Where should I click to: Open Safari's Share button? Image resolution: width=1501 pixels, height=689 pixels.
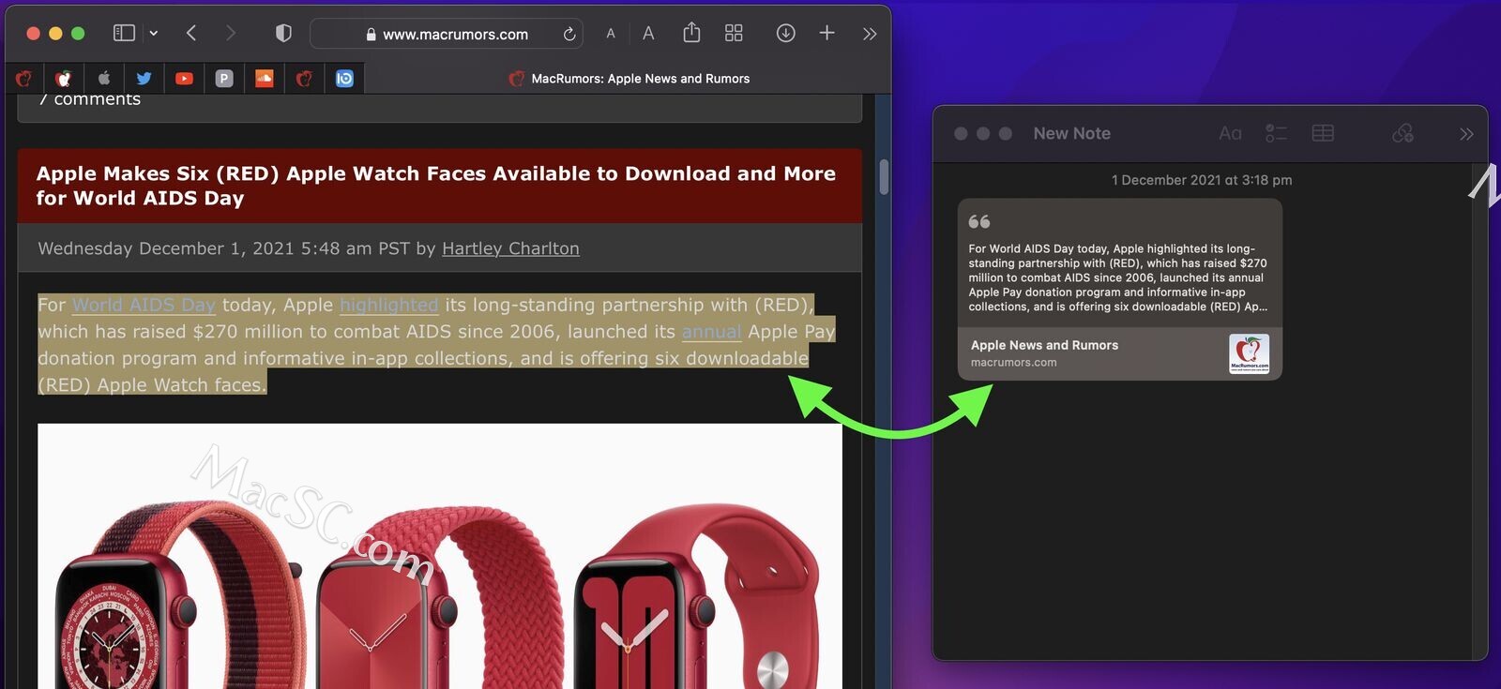pos(691,33)
